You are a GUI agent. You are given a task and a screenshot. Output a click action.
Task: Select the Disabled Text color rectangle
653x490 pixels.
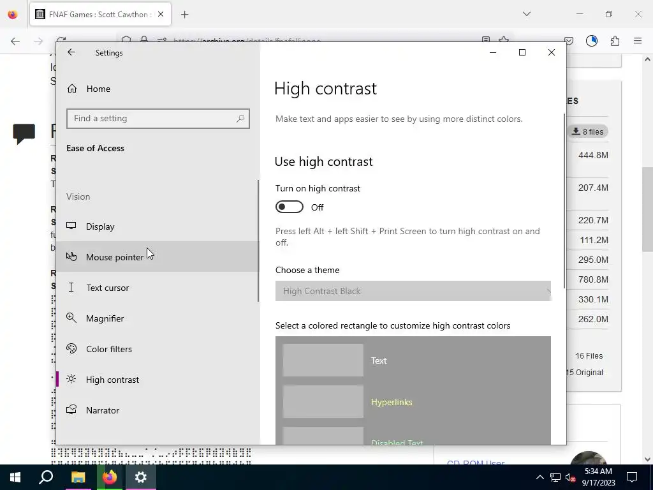tap(323, 436)
